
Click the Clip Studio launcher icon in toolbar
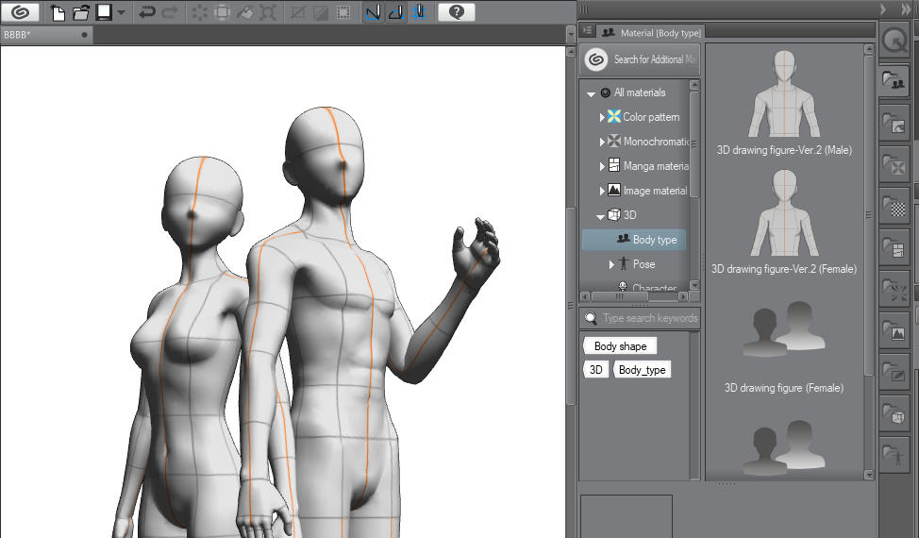[19, 12]
